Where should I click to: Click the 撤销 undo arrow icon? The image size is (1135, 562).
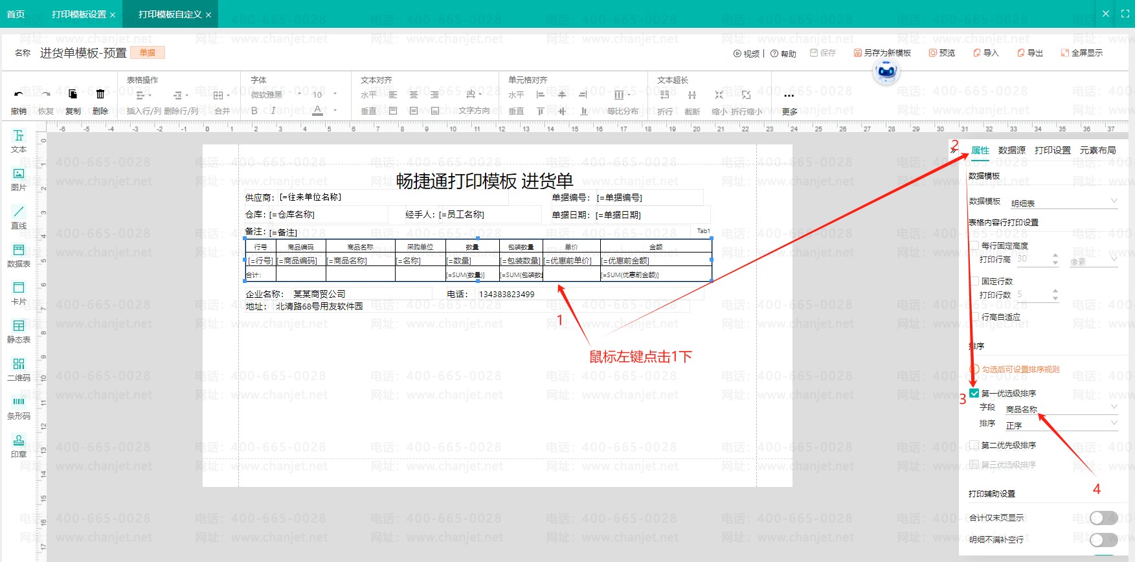(19, 95)
